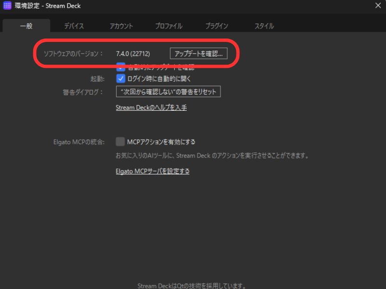The height and width of the screenshot is (289, 386).
Task: Click the Elgato MCPの統合 label
Action: [x=79, y=142]
